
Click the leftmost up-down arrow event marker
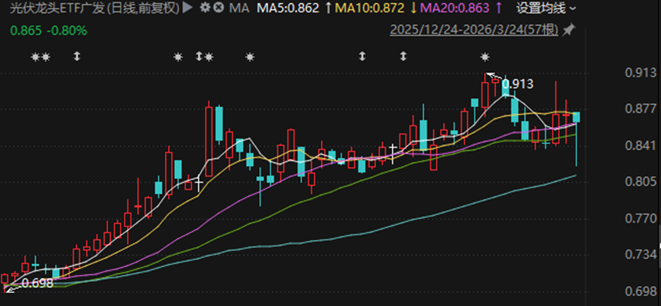tap(76, 56)
